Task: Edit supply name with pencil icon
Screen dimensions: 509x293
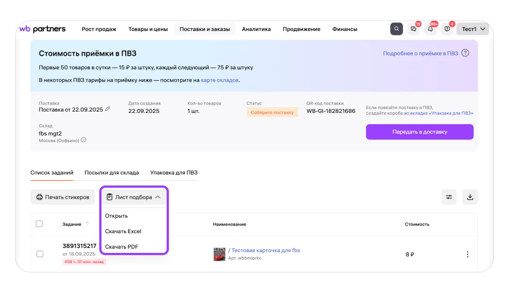Action: [108, 109]
